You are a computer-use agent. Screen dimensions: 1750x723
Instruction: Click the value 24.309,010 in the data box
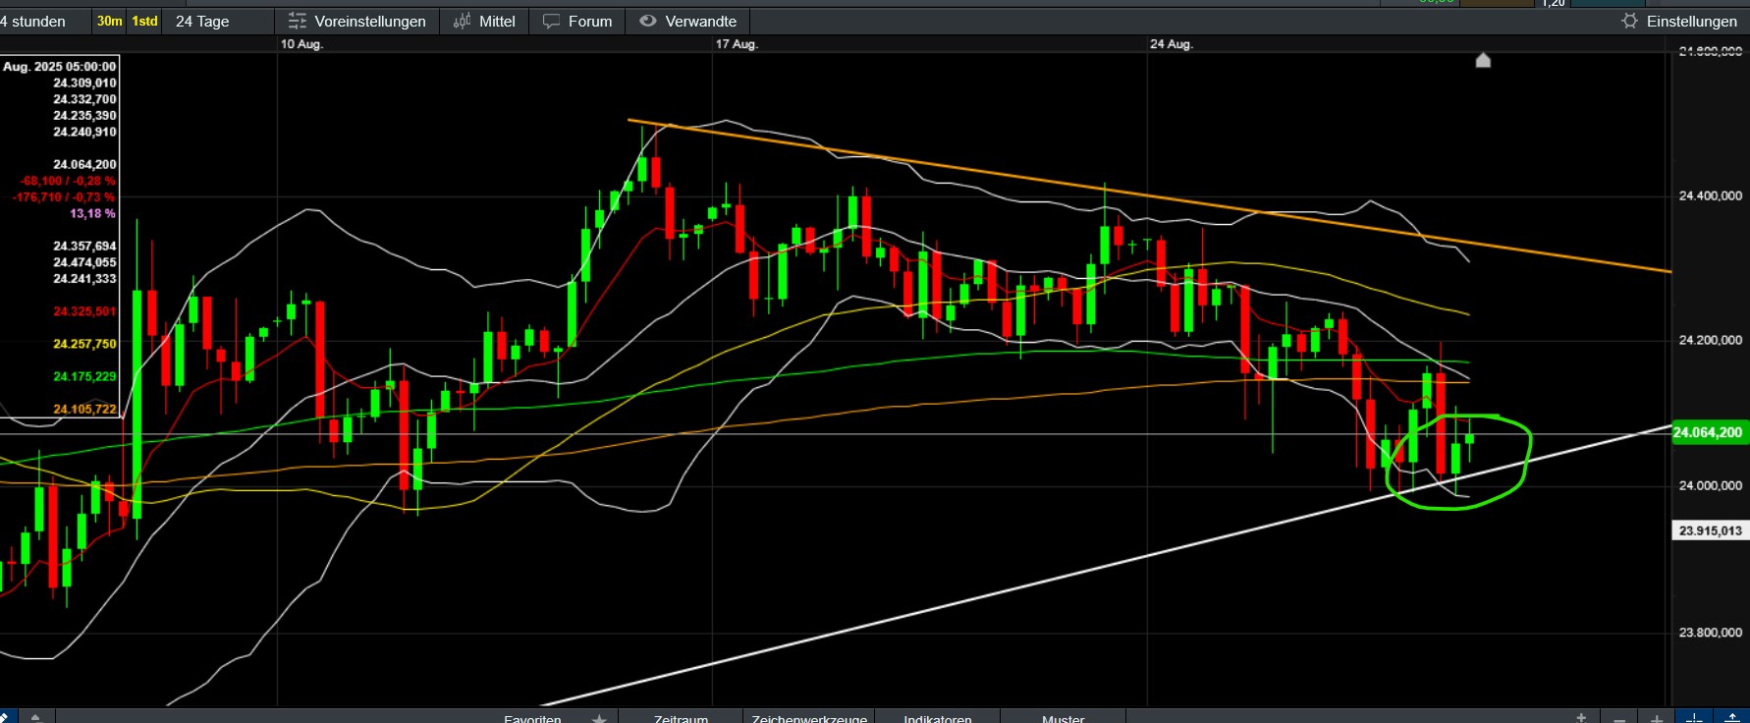pos(84,83)
